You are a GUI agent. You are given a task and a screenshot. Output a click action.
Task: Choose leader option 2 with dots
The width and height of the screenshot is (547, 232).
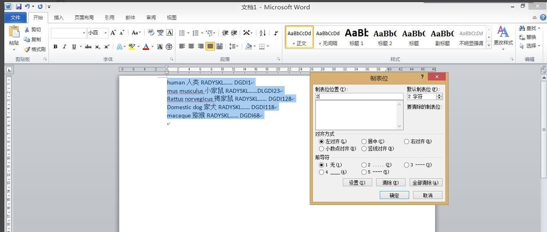tap(364, 165)
